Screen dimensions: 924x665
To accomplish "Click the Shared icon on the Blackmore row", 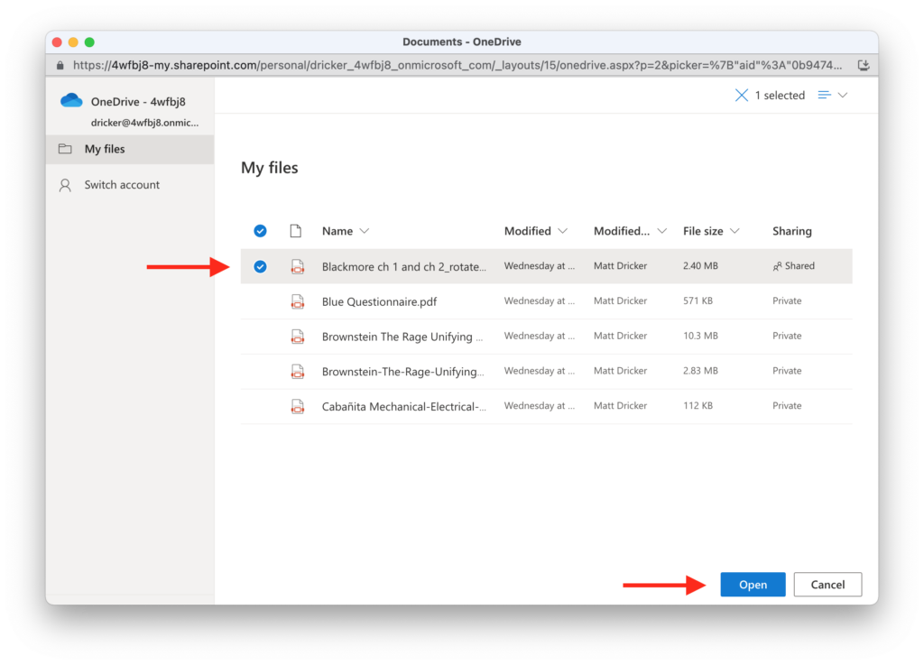I will tap(778, 265).
